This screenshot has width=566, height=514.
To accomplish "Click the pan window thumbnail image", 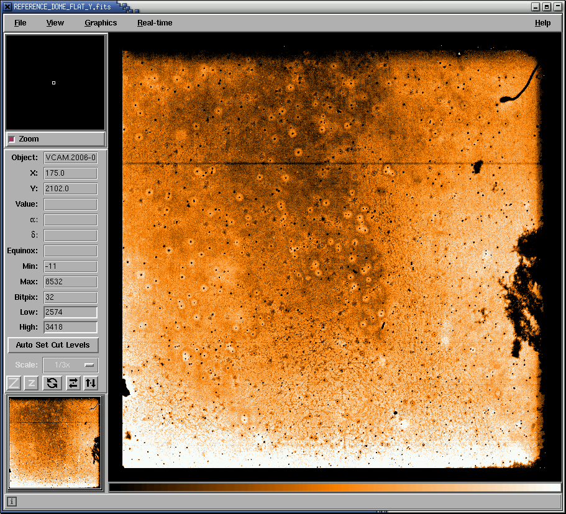I will click(55, 443).
